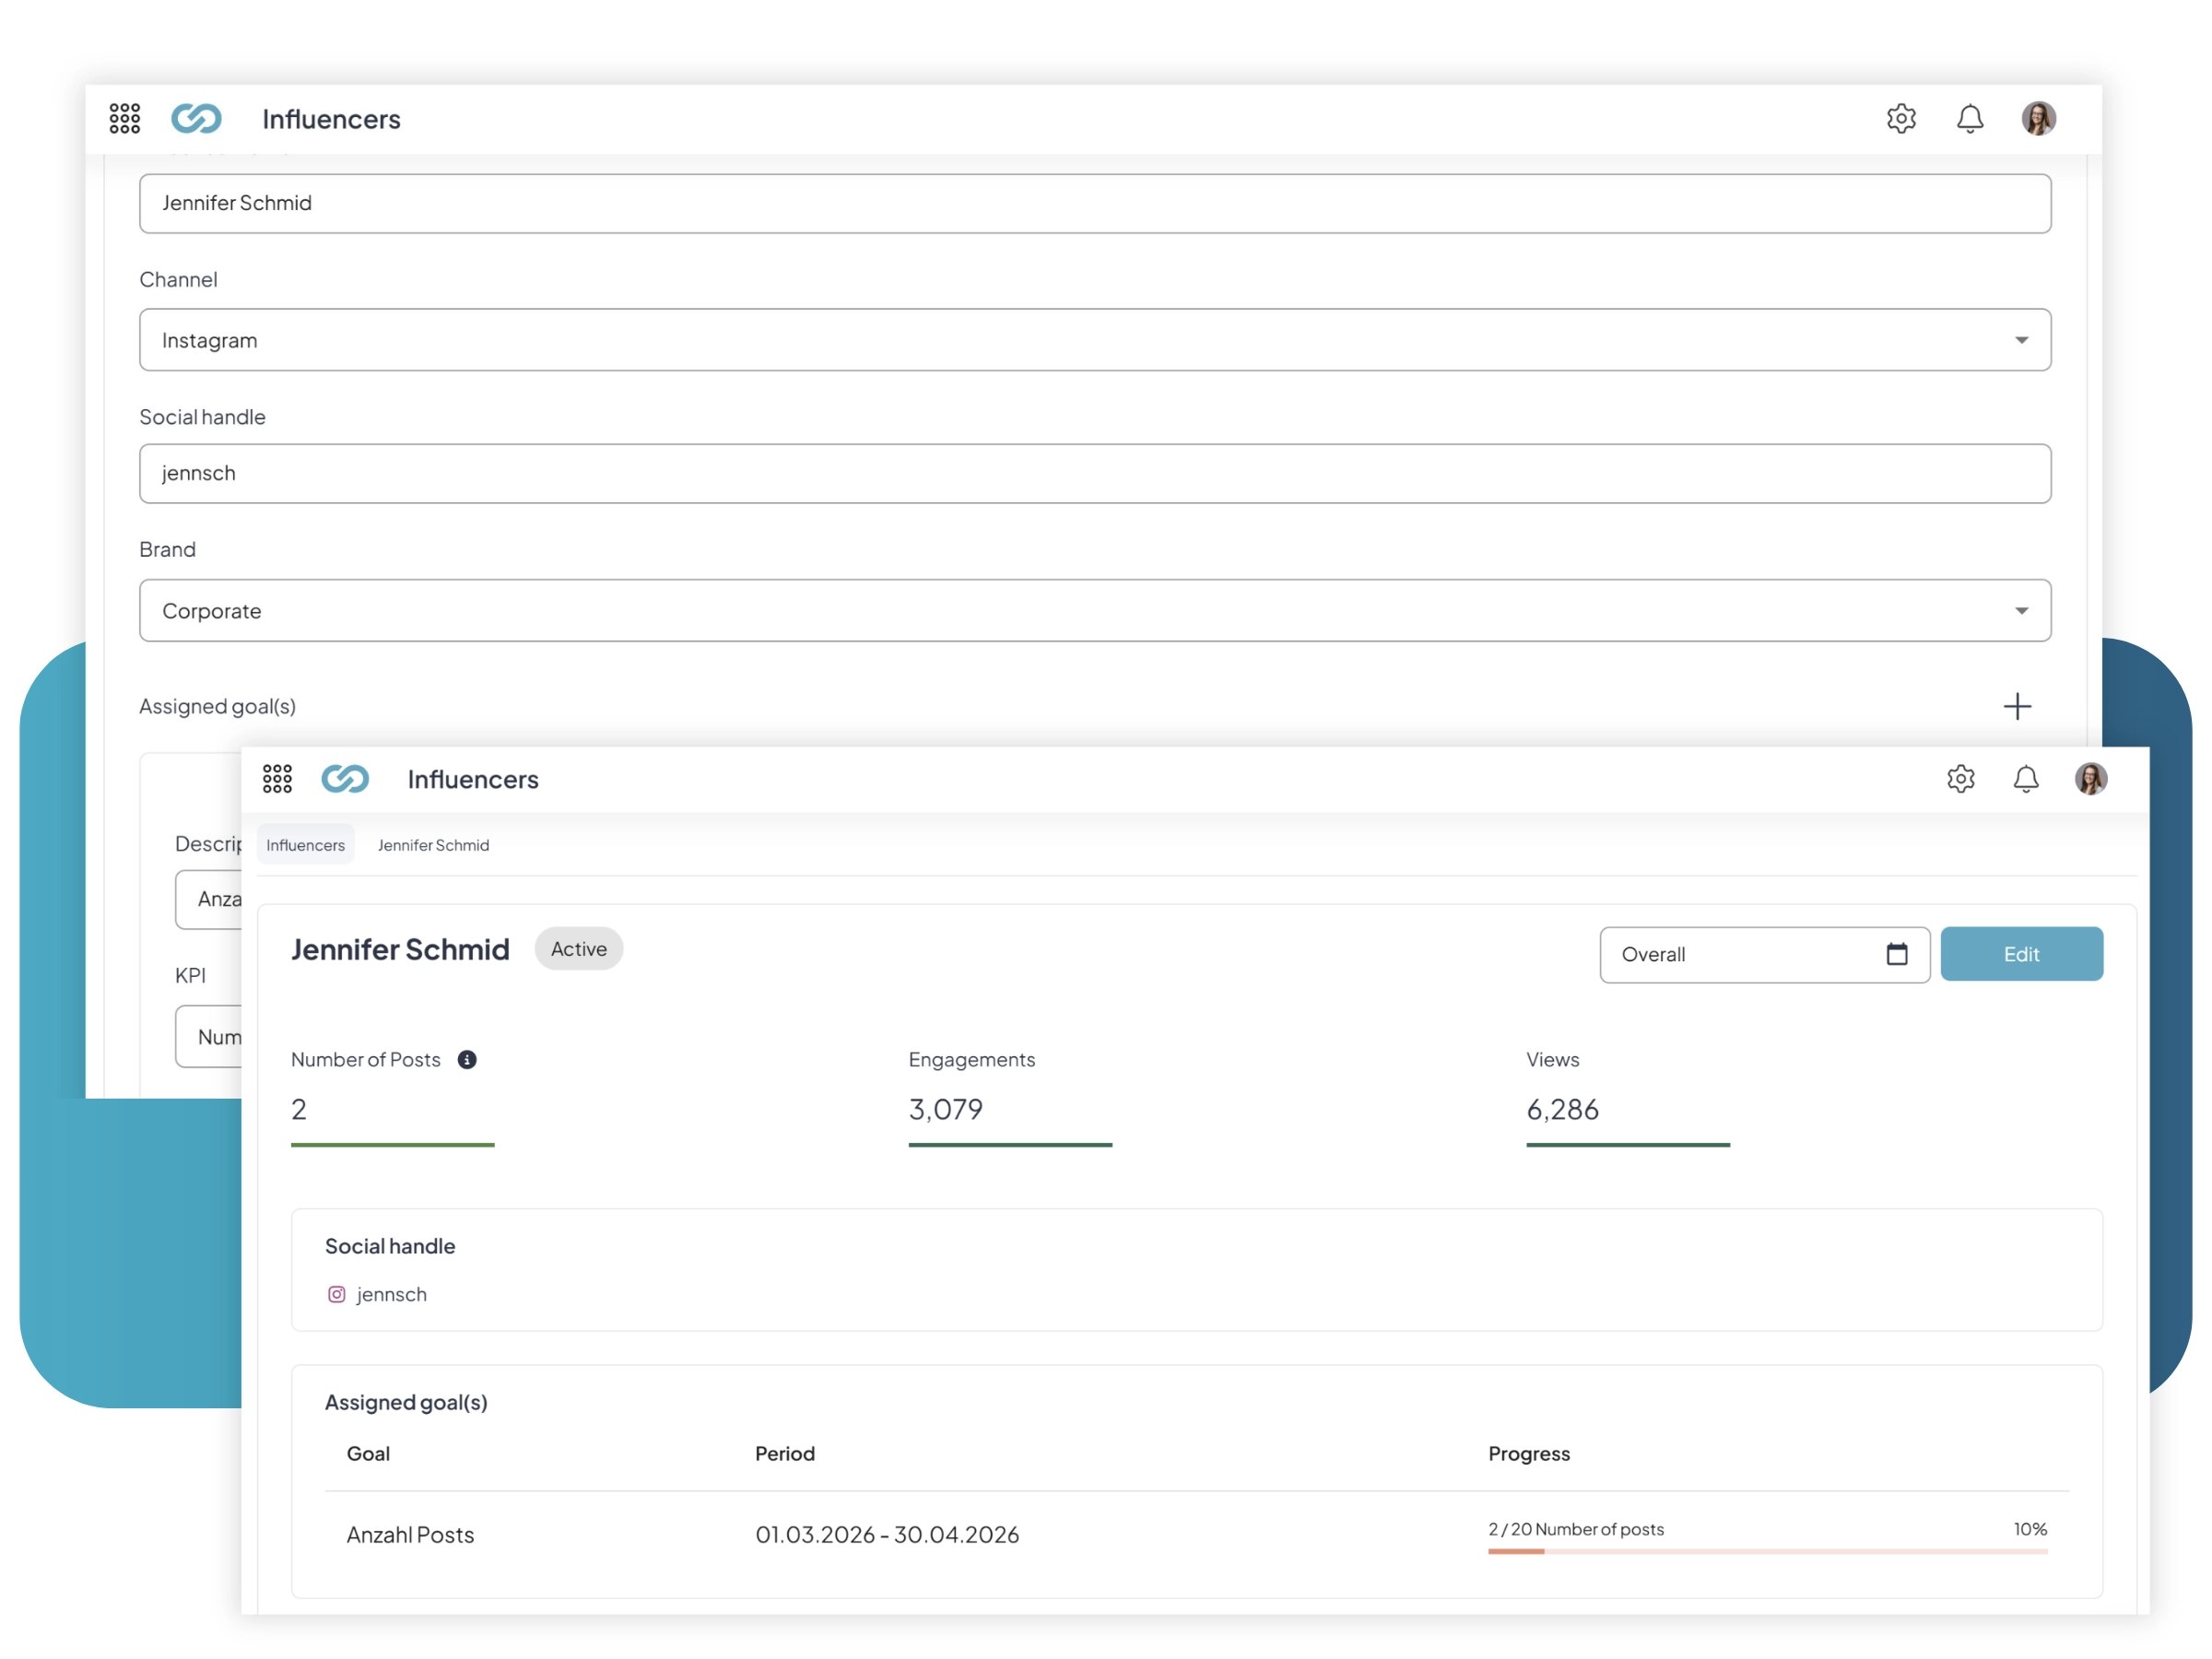Click the settings gear in front window header

[1960, 778]
